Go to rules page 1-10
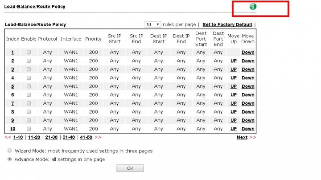The width and height of the screenshot is (321, 180). coord(18,137)
